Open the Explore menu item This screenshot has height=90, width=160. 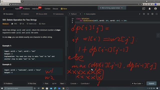pyautogui.click(x=18, y=9)
